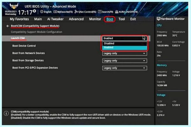Click the English language label
This screenshot has height=127, width=191.
point(48,12)
